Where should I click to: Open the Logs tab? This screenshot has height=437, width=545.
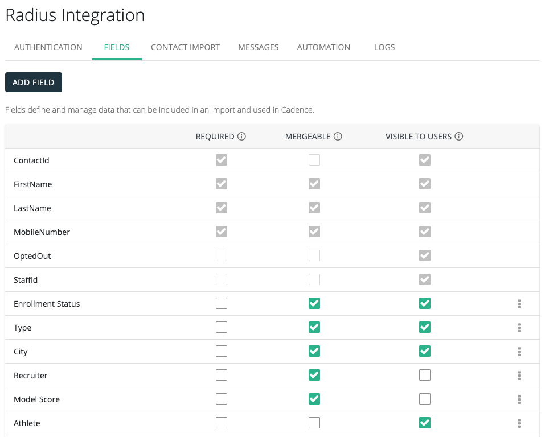pyautogui.click(x=384, y=47)
